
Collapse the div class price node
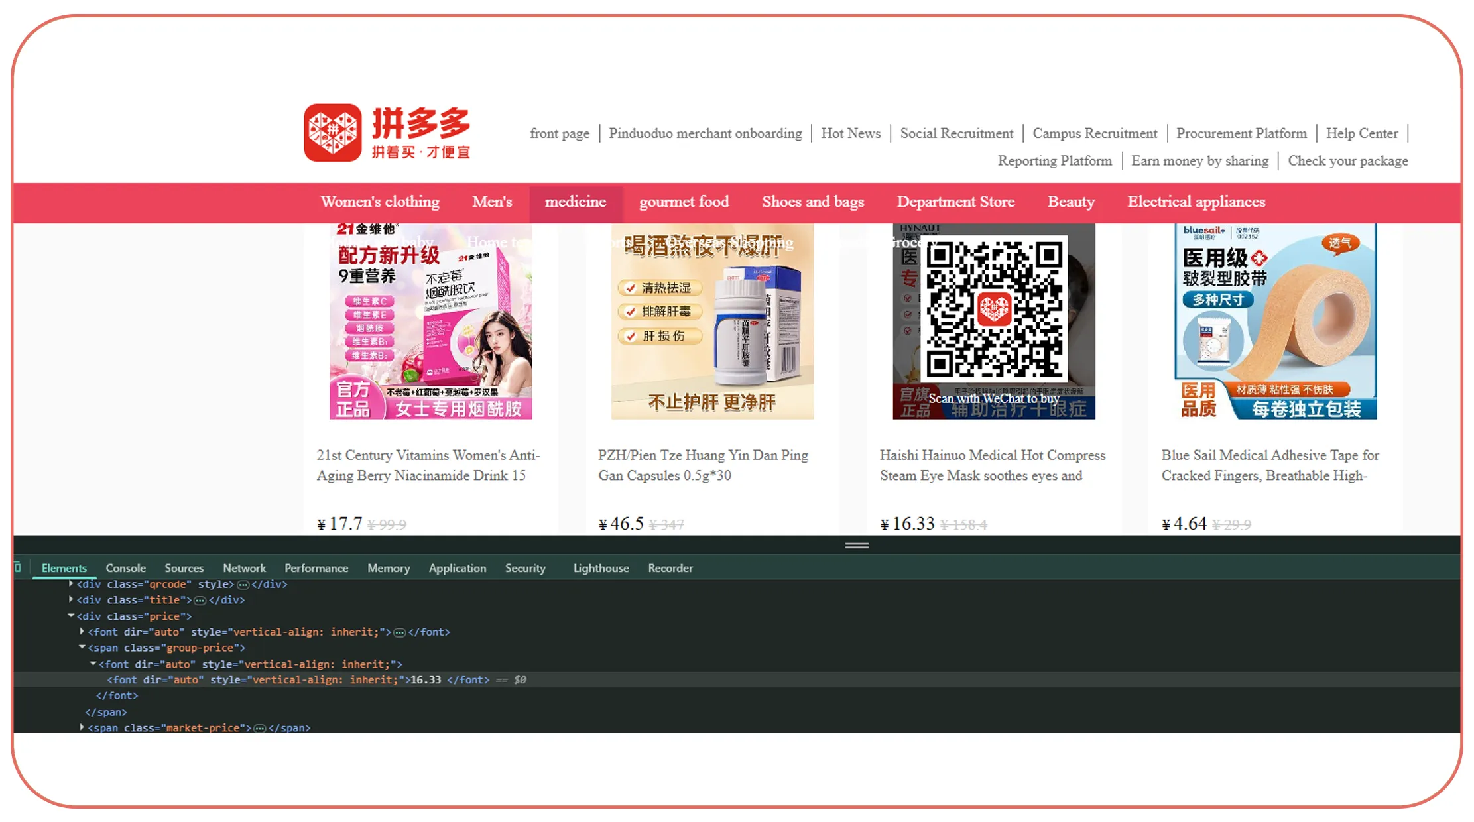(x=71, y=616)
